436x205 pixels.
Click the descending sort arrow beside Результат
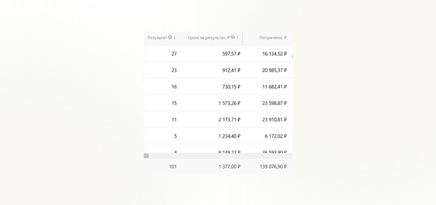(x=174, y=37)
